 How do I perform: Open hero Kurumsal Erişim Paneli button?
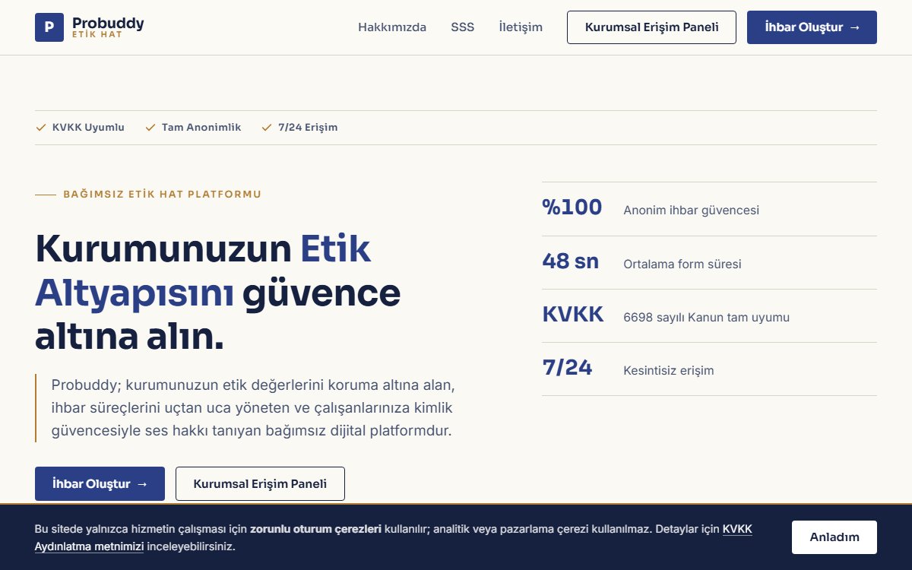[x=260, y=483]
